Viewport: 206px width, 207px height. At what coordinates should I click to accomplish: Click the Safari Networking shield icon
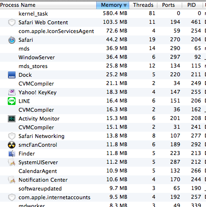pyautogui.click(x=12, y=136)
